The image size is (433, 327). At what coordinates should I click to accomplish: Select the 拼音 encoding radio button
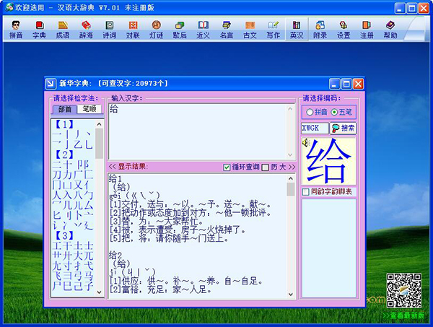[x=310, y=112]
